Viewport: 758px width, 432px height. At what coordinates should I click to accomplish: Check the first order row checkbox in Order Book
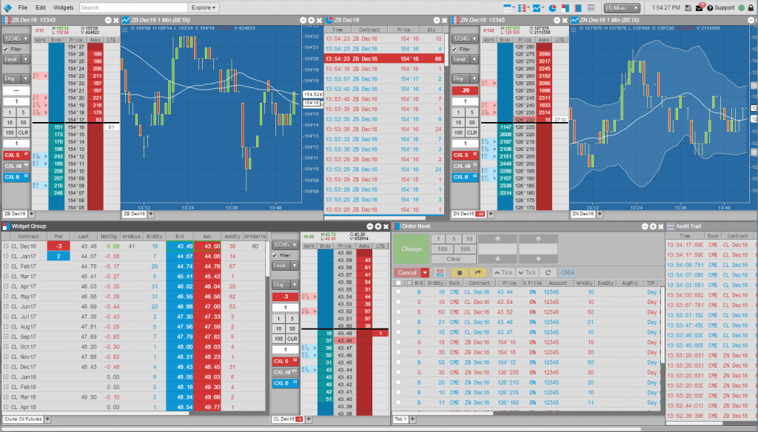[x=397, y=292]
